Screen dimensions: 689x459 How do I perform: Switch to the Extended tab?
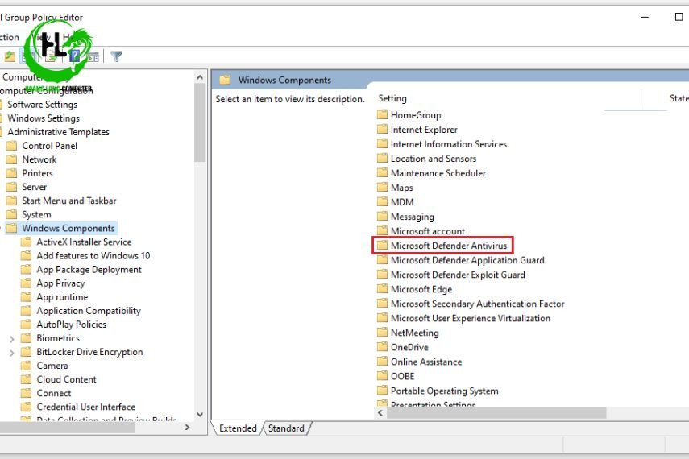[238, 428]
